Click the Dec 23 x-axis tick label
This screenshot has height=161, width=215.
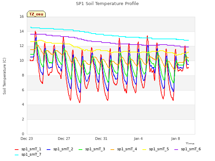[27, 139]
